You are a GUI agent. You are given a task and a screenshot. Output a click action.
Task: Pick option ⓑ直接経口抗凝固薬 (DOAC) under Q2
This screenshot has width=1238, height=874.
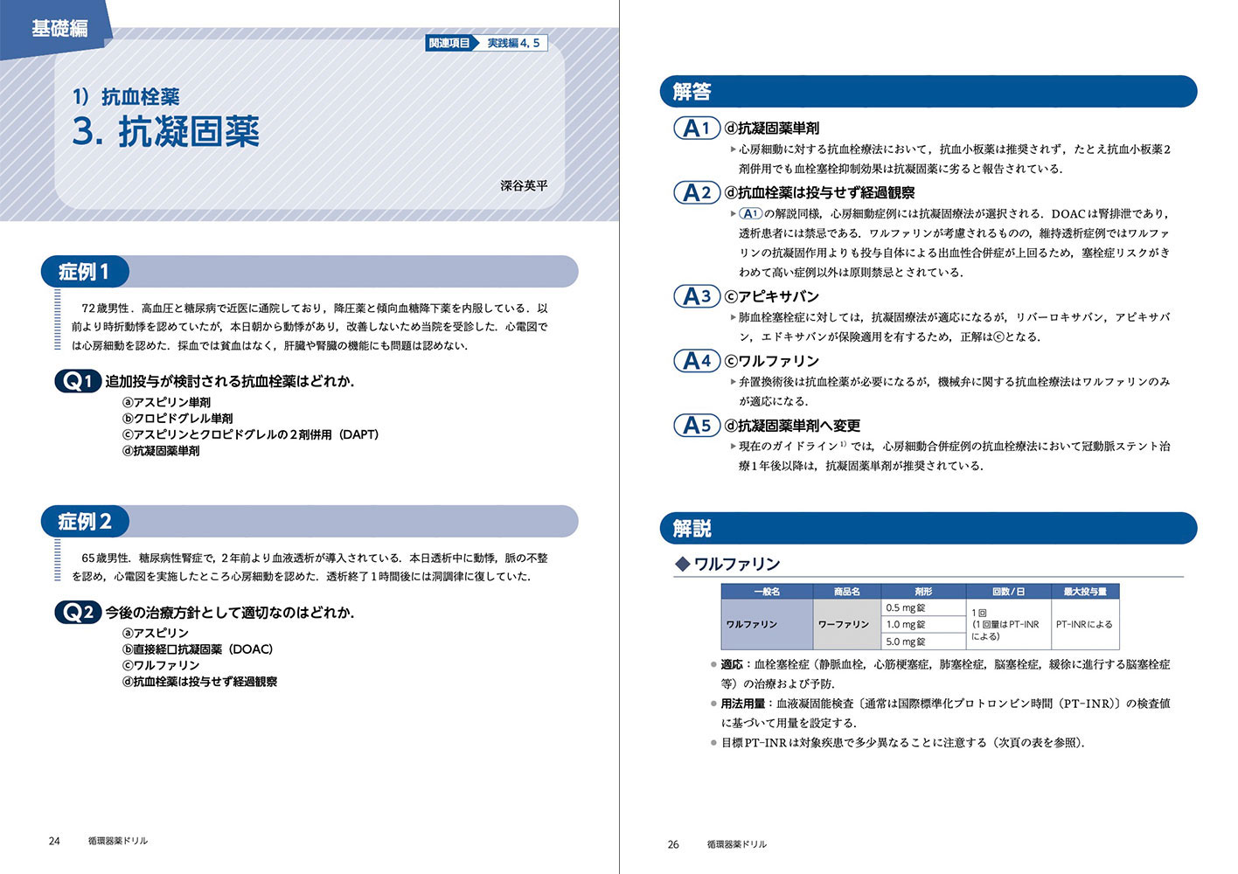click(x=198, y=649)
